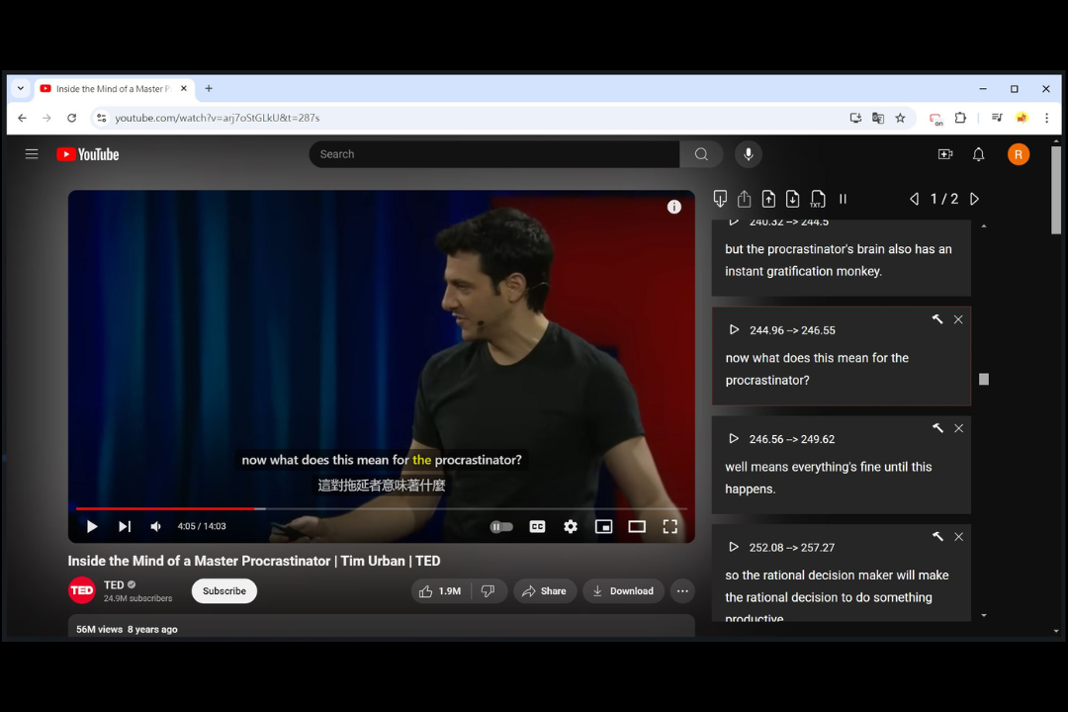Click subtitle text "but the procrastinator's brain also has an"
The width and height of the screenshot is (1068, 712).
tap(839, 249)
